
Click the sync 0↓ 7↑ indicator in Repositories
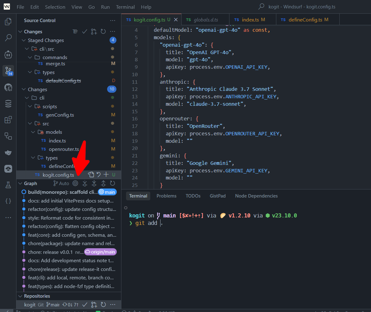[70, 305]
